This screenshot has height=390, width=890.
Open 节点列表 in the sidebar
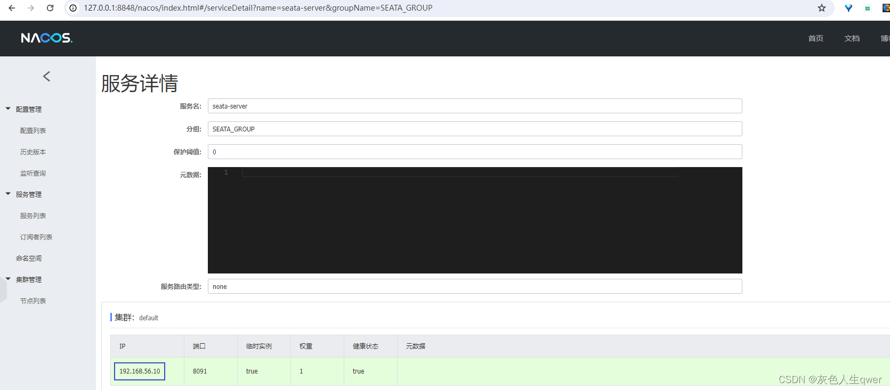tap(33, 301)
